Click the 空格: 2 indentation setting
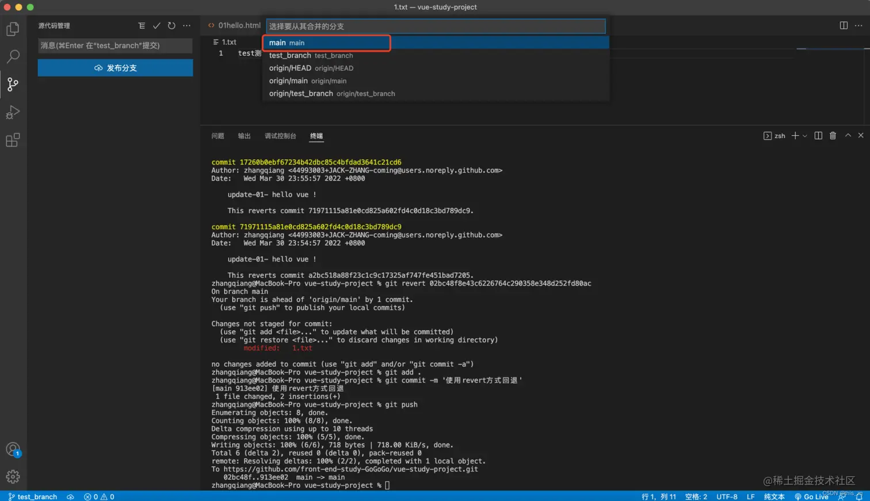The height and width of the screenshot is (501, 870). (696, 496)
